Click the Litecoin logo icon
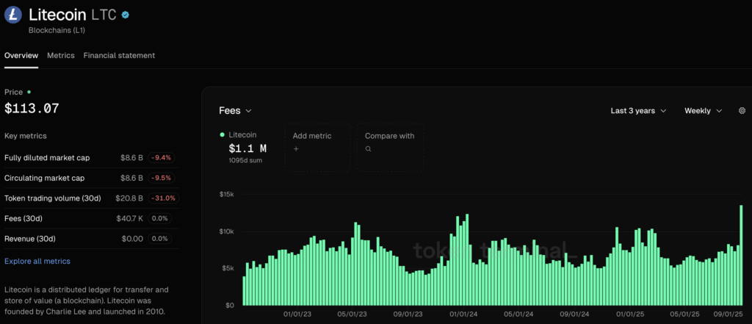 13,15
